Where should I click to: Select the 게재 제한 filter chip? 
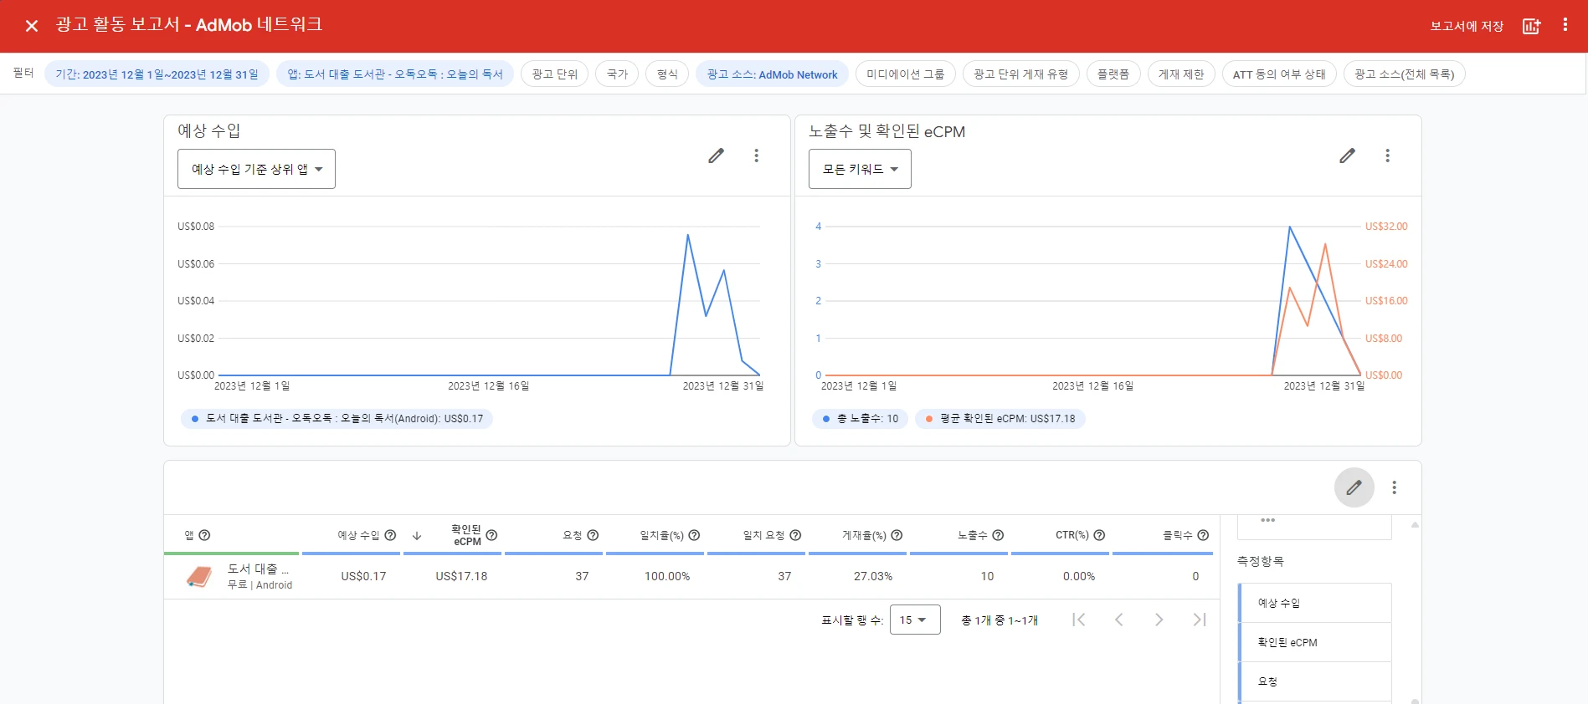[1181, 74]
